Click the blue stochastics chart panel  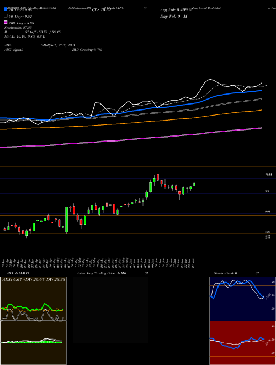coord(242,299)
